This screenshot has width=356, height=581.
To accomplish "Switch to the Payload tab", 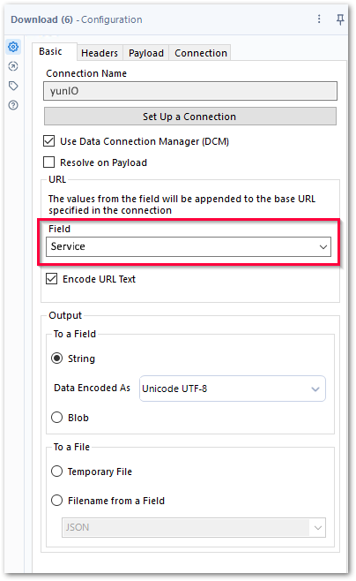I will (146, 53).
